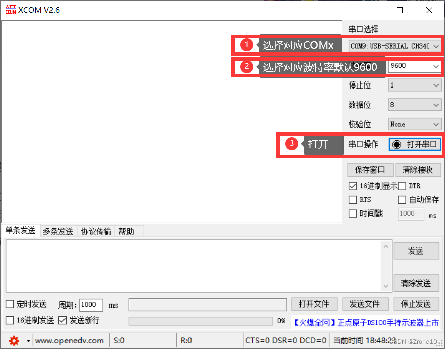The height and width of the screenshot is (349, 445).
Task: Enable the DTR checkbox
Action: 402,186
